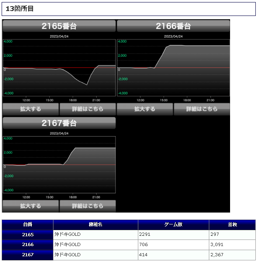Image resolution: width=257 pixels, height=262 pixels.
Task: Click the ゲーム数 column header
Action: pos(173,224)
